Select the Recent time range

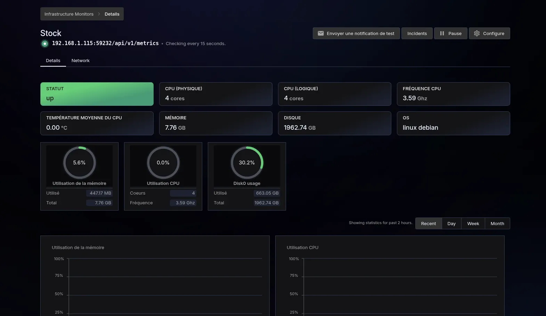[428, 223]
